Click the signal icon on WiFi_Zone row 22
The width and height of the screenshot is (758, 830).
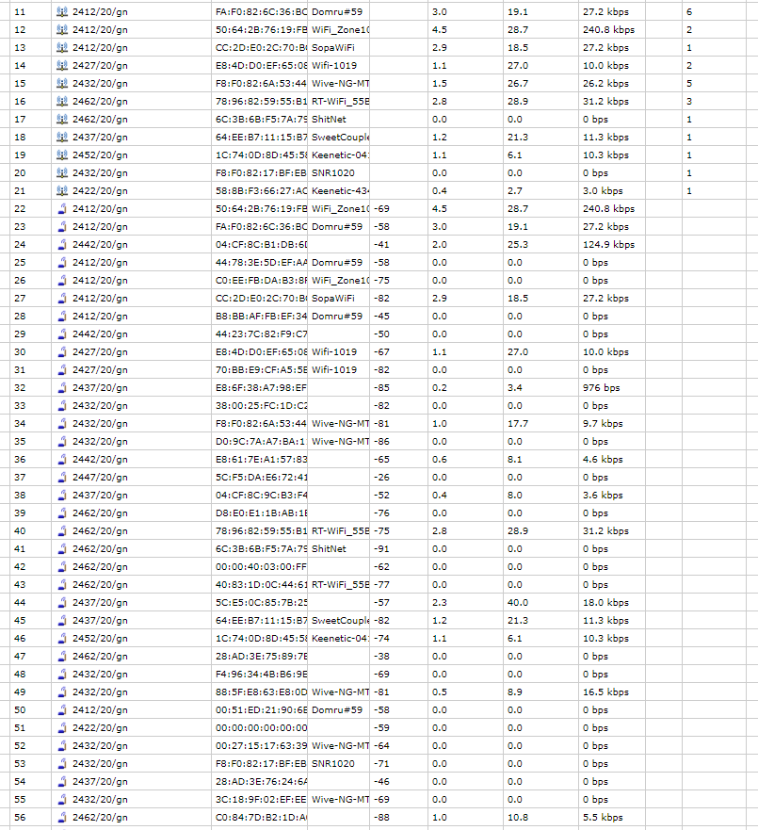[59, 208]
